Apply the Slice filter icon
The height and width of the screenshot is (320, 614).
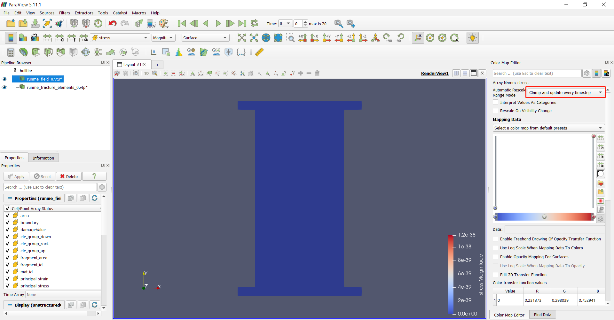click(x=48, y=52)
